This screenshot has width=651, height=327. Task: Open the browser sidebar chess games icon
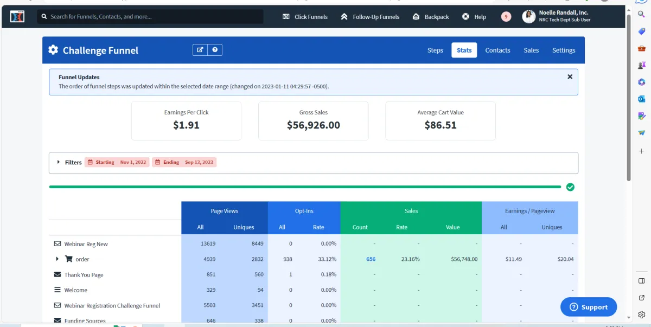[x=641, y=65]
